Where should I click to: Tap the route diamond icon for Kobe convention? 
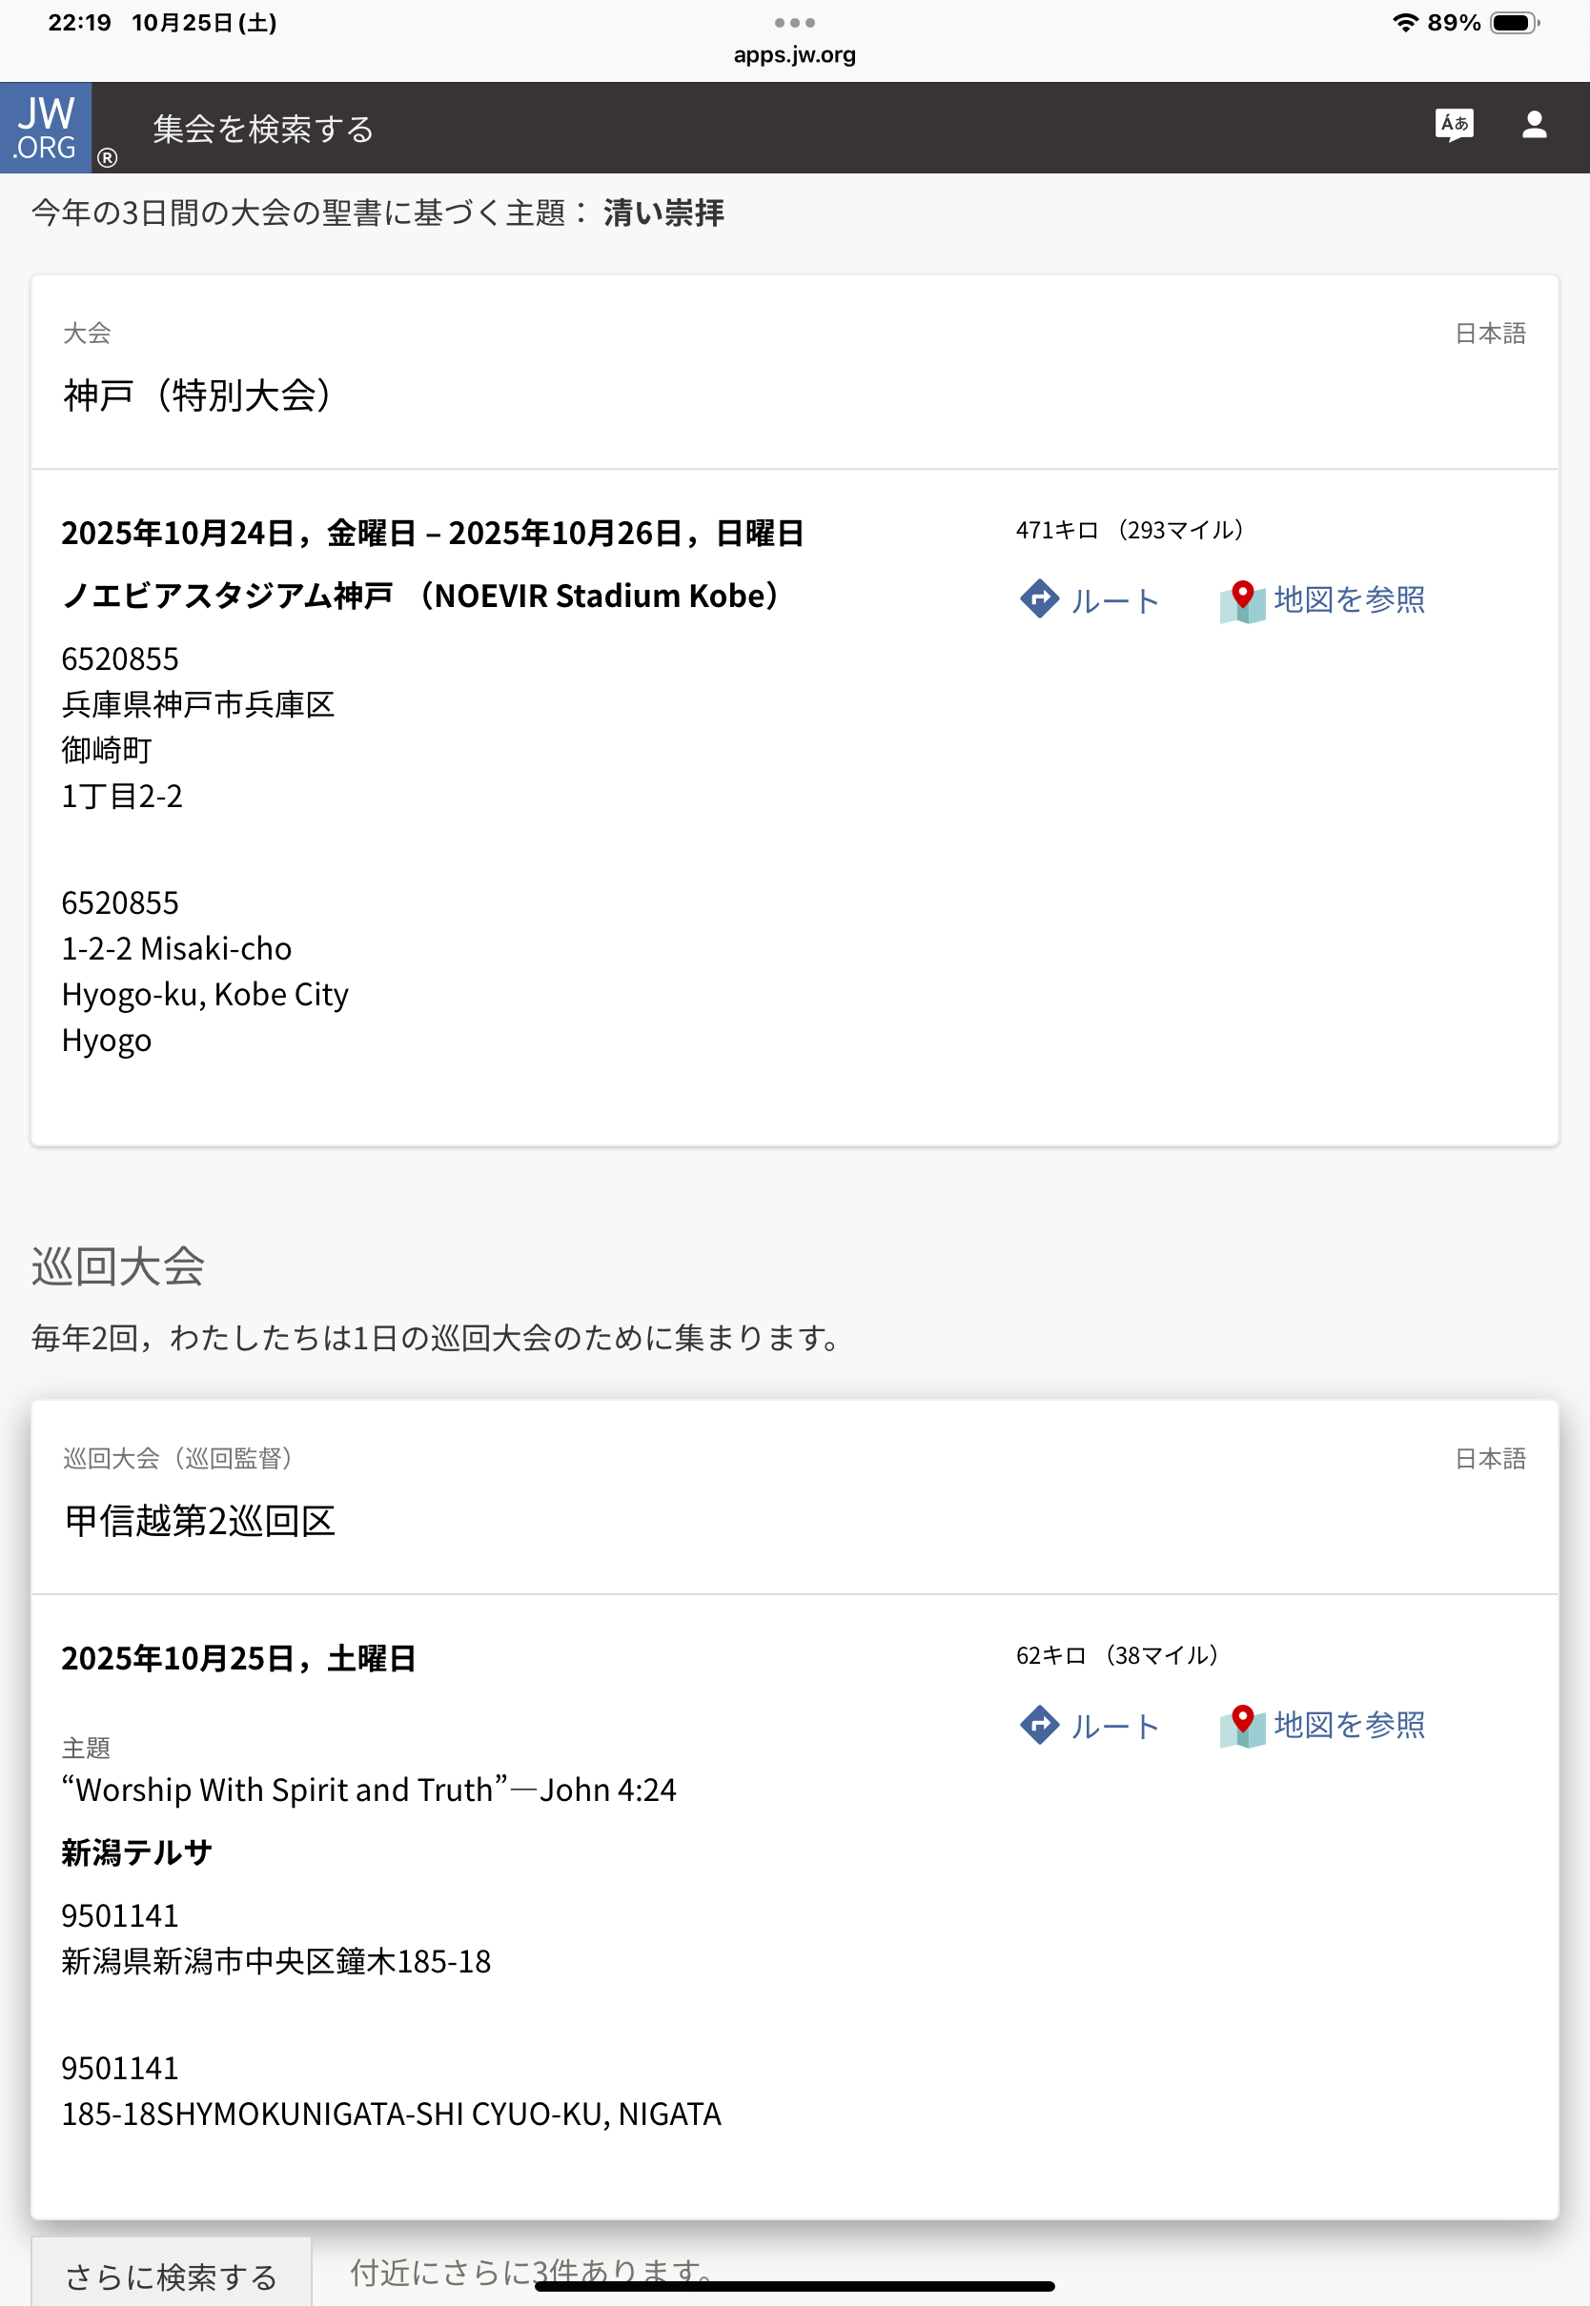(1039, 599)
